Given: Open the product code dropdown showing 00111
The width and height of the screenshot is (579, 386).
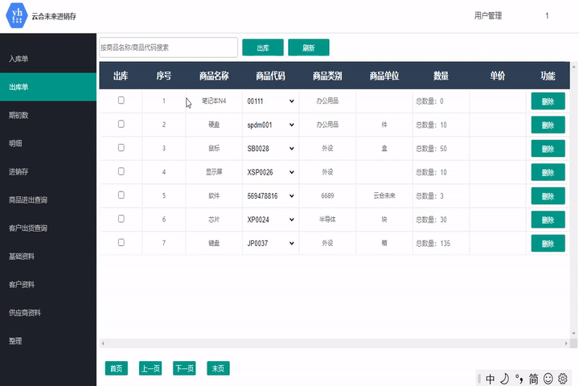Looking at the screenshot, I should 270,101.
